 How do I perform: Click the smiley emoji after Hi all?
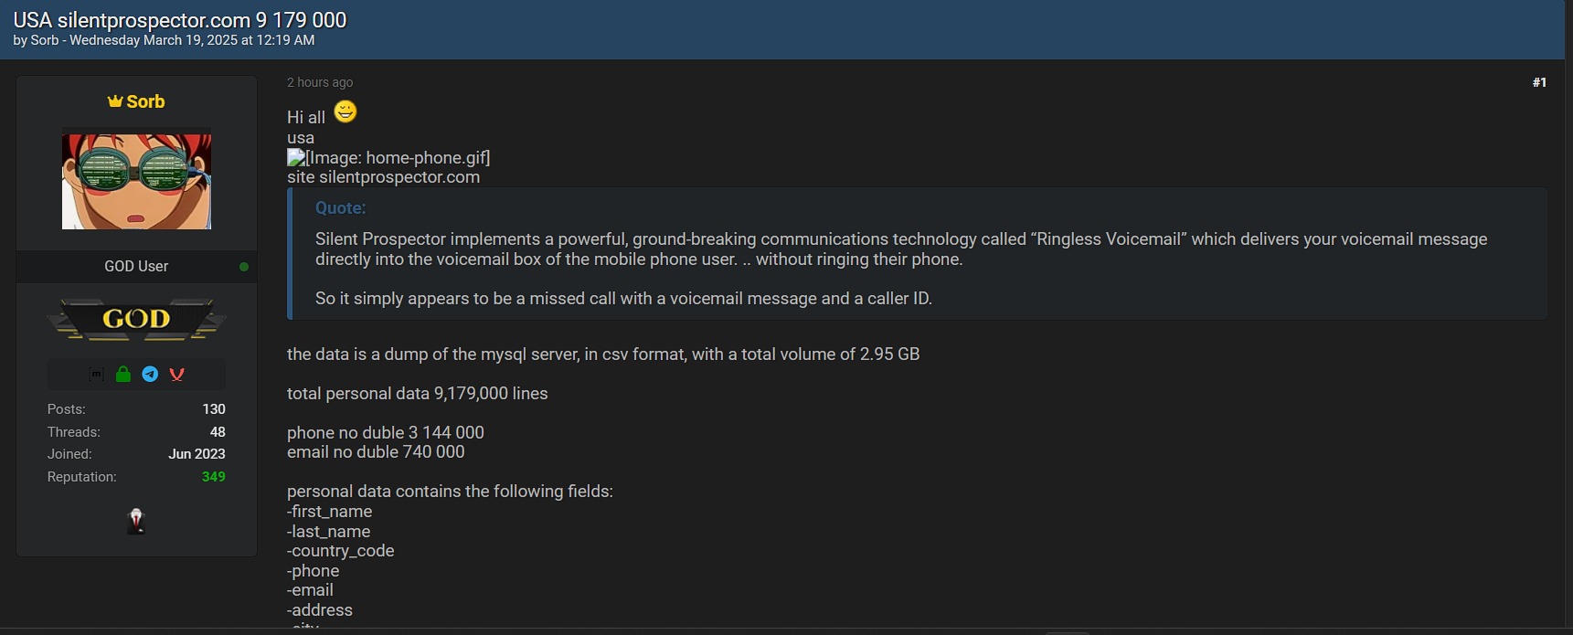(345, 111)
